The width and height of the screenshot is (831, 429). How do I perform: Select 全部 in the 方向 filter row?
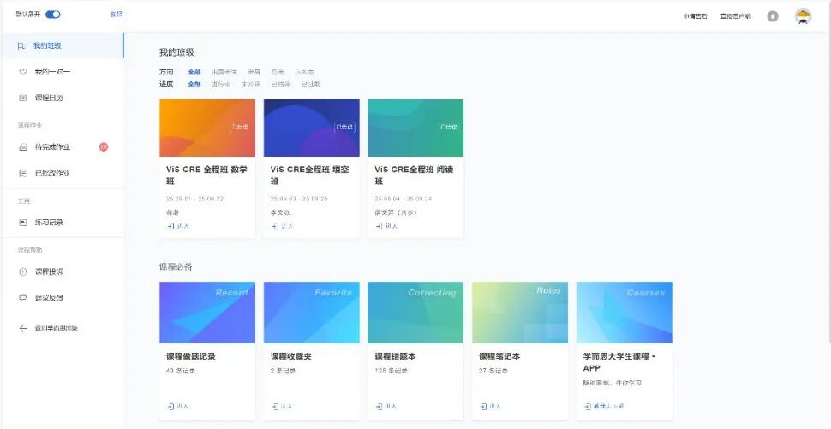coord(194,72)
